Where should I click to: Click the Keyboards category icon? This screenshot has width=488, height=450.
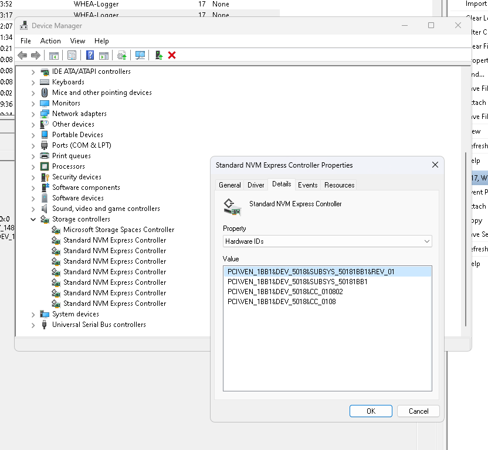pos(45,82)
